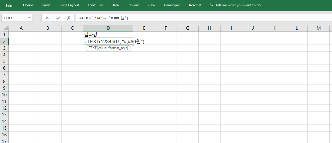This screenshot has width=332, height=143.
Task: Open the Page Layout tab
Action: tap(69, 5)
